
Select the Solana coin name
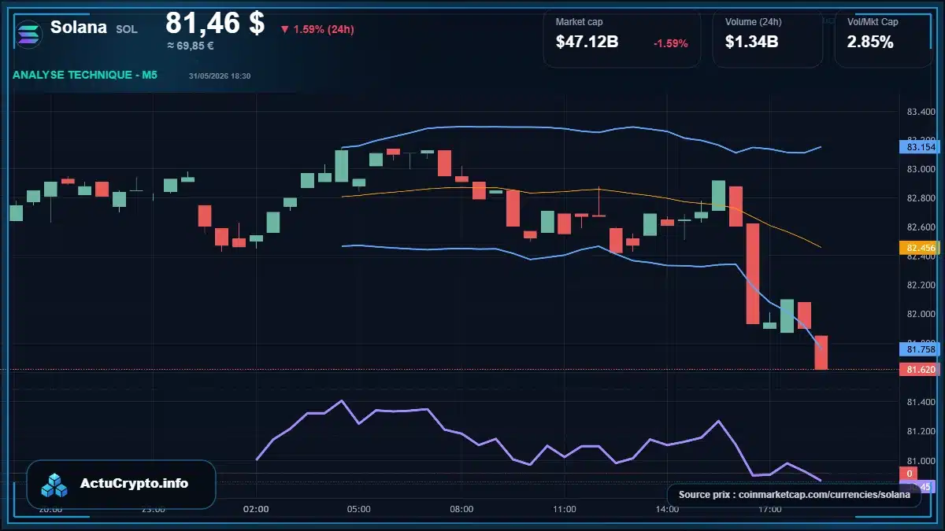coord(79,28)
